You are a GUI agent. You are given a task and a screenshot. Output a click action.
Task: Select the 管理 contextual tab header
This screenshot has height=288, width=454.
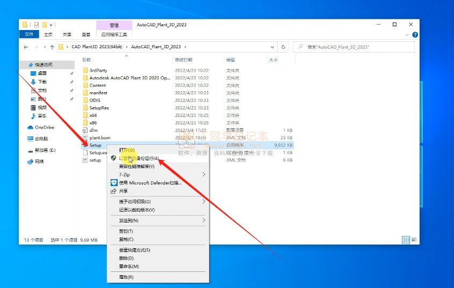click(x=114, y=25)
